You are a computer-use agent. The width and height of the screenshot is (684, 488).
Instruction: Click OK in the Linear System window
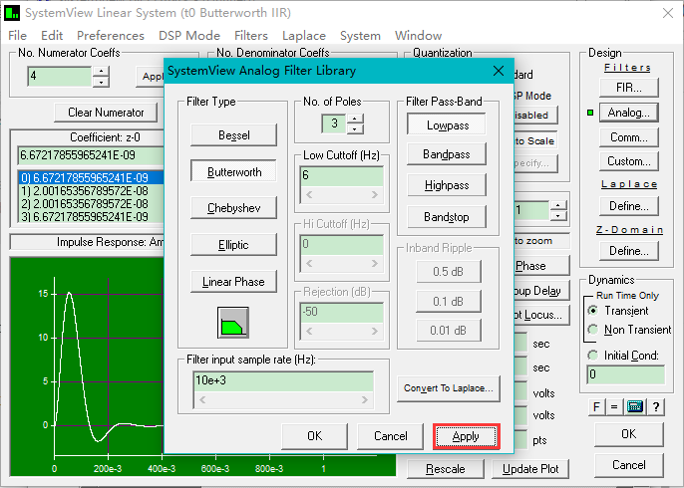pyautogui.click(x=628, y=434)
